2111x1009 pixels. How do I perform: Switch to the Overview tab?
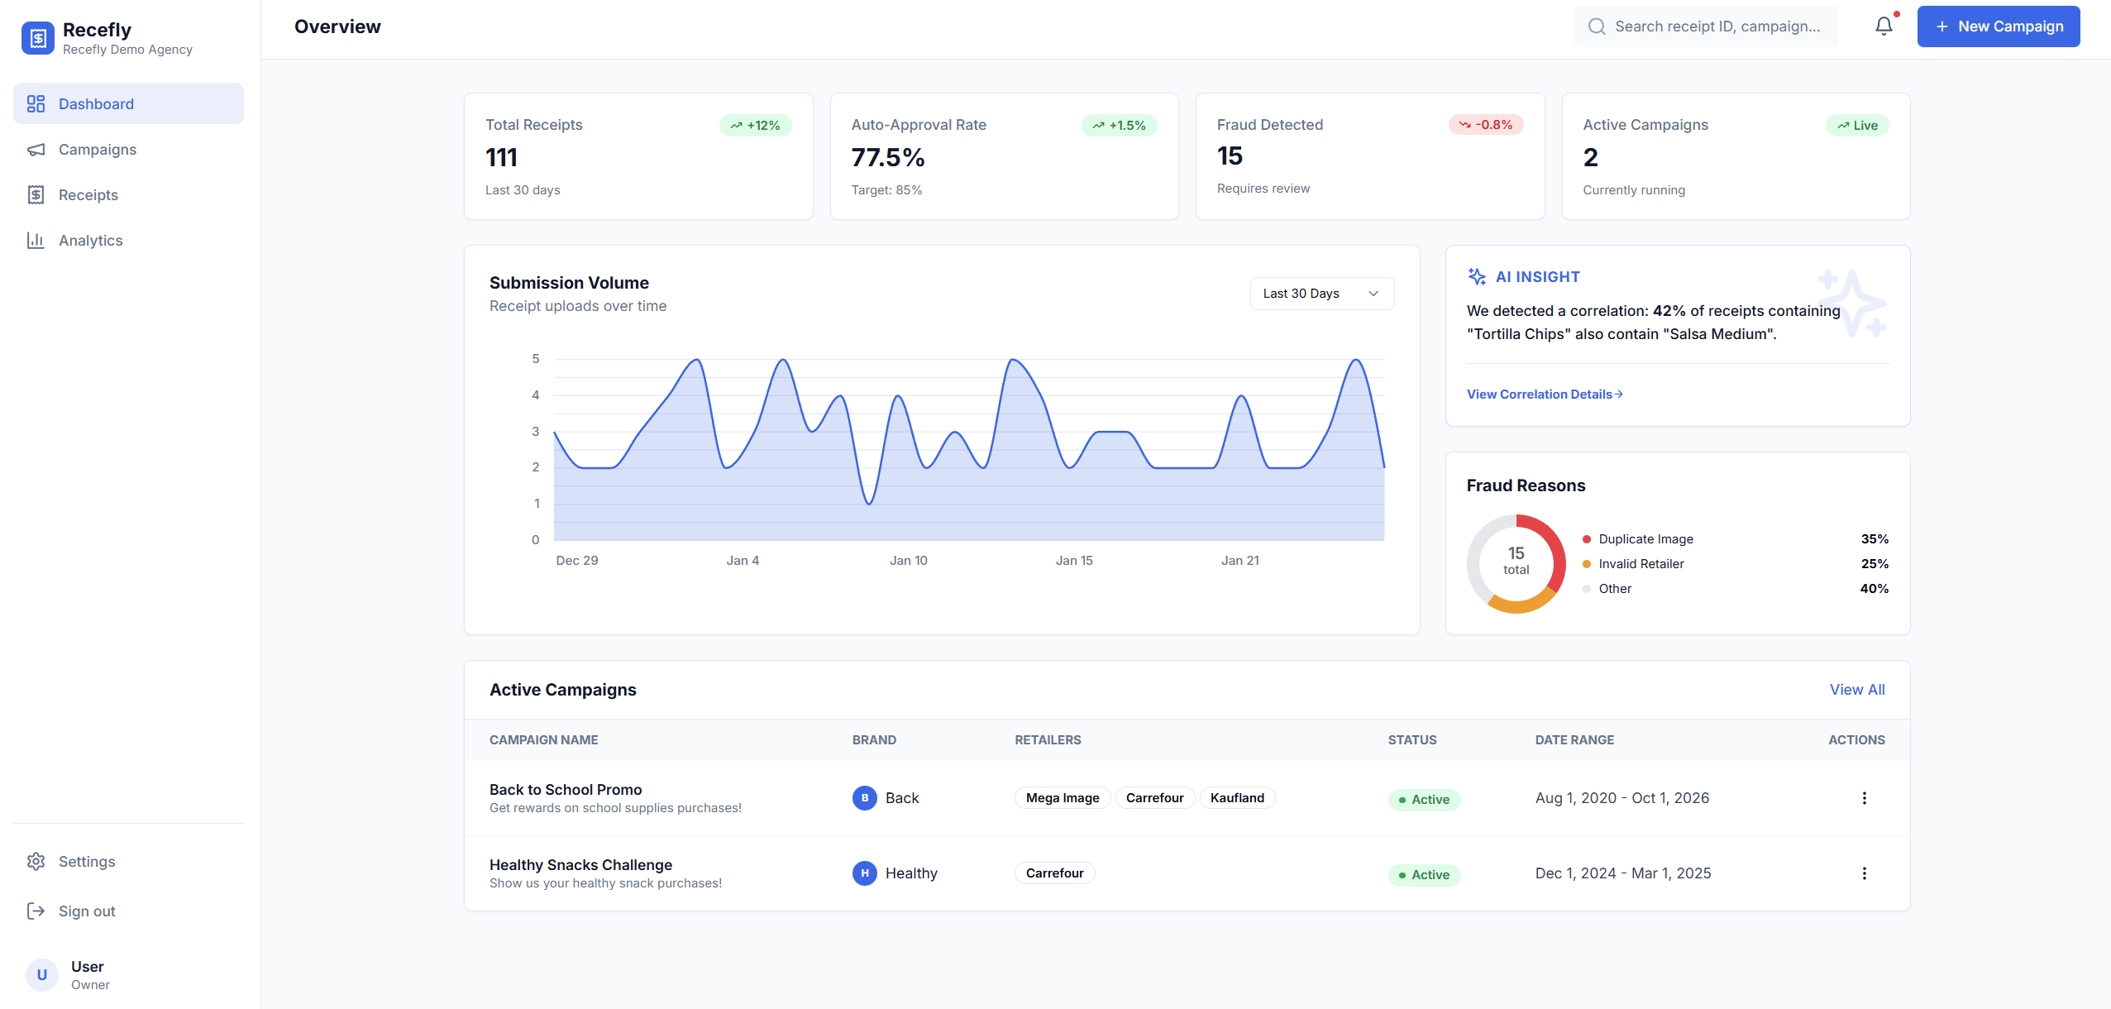[x=337, y=26]
